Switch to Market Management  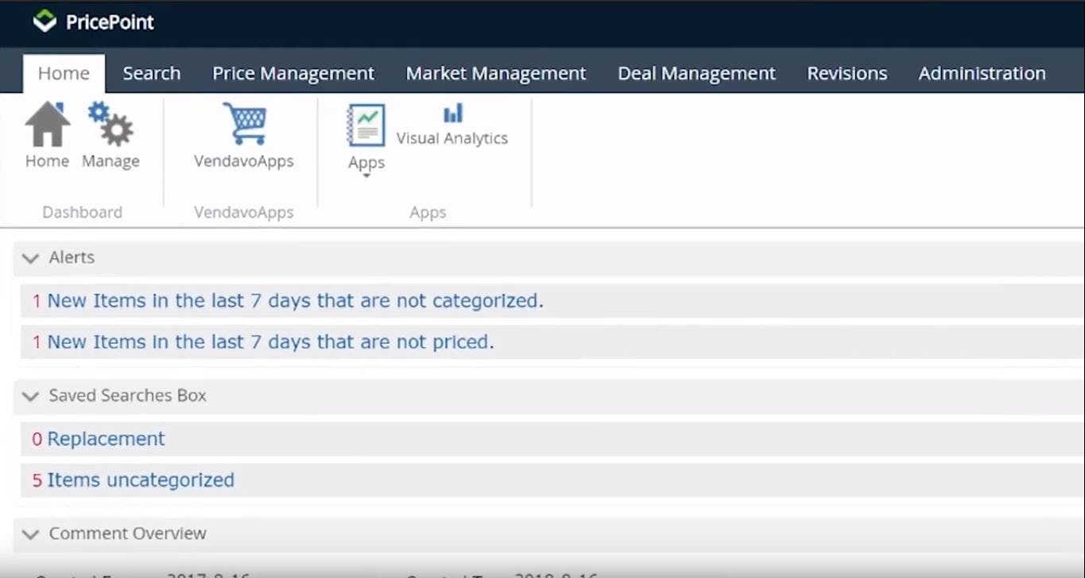(x=495, y=72)
